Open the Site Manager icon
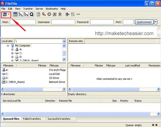The width and height of the screenshot is (161, 127). [x=5, y=14]
